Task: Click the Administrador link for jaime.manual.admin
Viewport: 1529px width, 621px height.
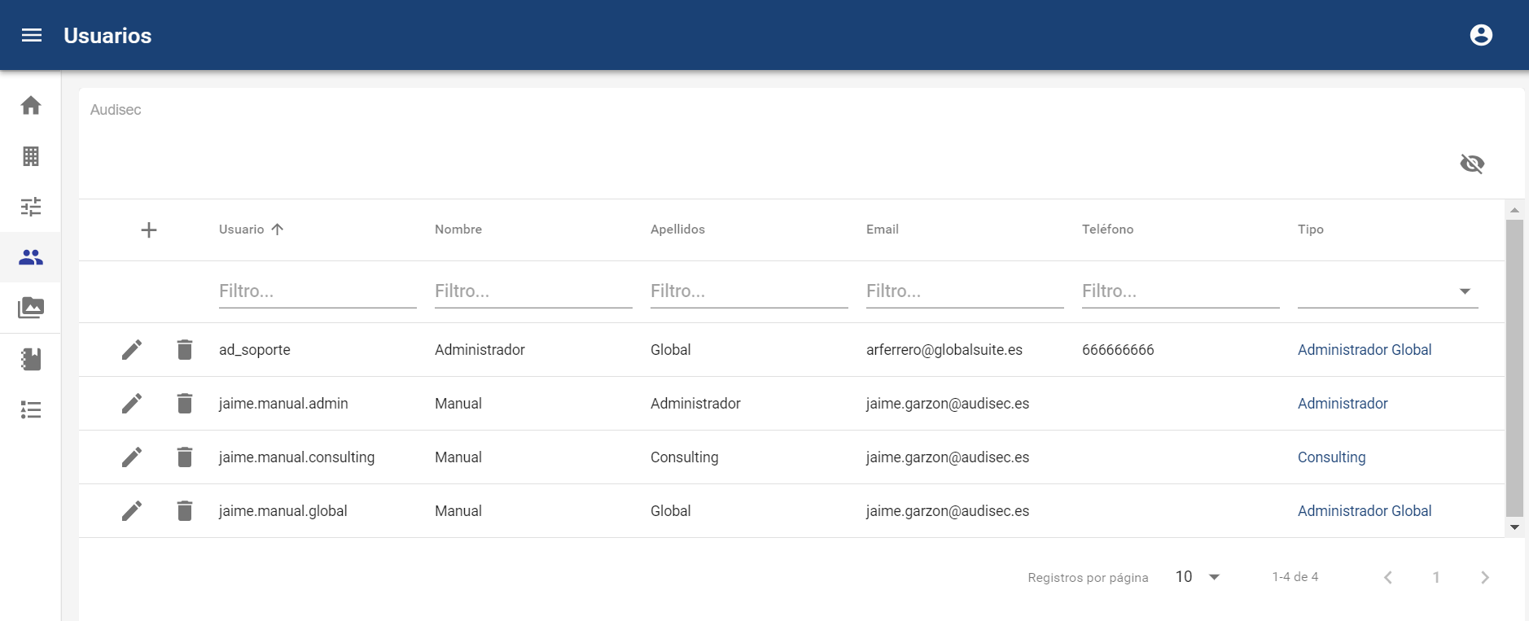Action: coord(1342,404)
